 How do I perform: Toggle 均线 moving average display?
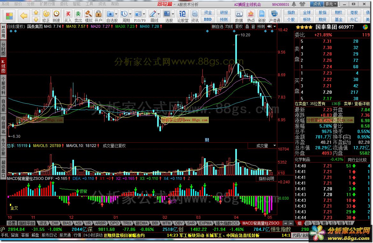pyautogui.click(x=229, y=27)
